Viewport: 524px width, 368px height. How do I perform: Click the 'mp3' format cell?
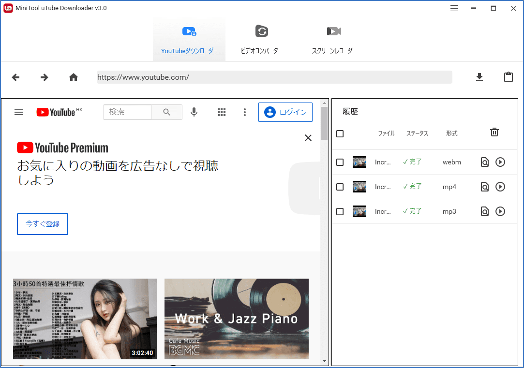[x=449, y=212]
